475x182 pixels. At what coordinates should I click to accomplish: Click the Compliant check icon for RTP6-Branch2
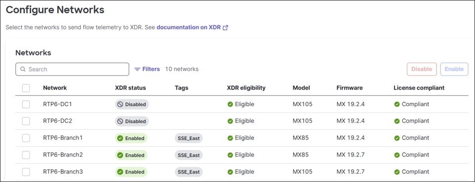tap(397, 155)
